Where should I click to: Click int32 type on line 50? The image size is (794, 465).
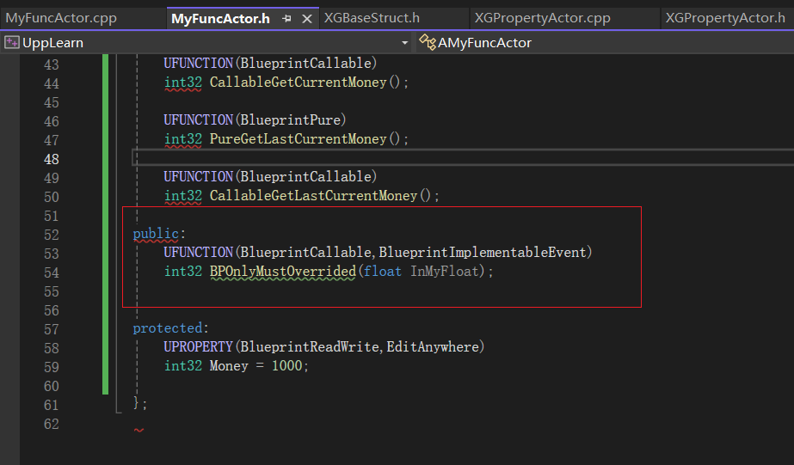[183, 195]
